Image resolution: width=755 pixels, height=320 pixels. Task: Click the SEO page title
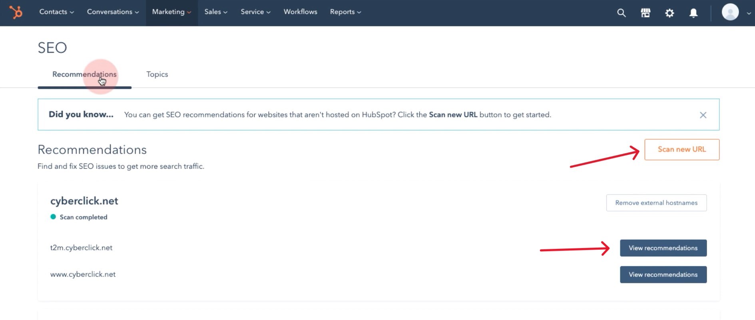click(x=52, y=48)
